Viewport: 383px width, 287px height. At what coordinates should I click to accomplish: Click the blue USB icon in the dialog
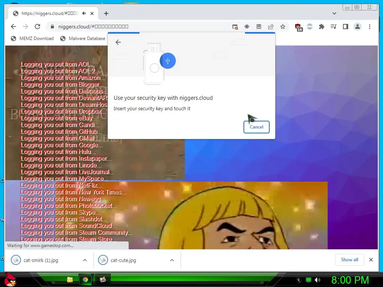[168, 61]
